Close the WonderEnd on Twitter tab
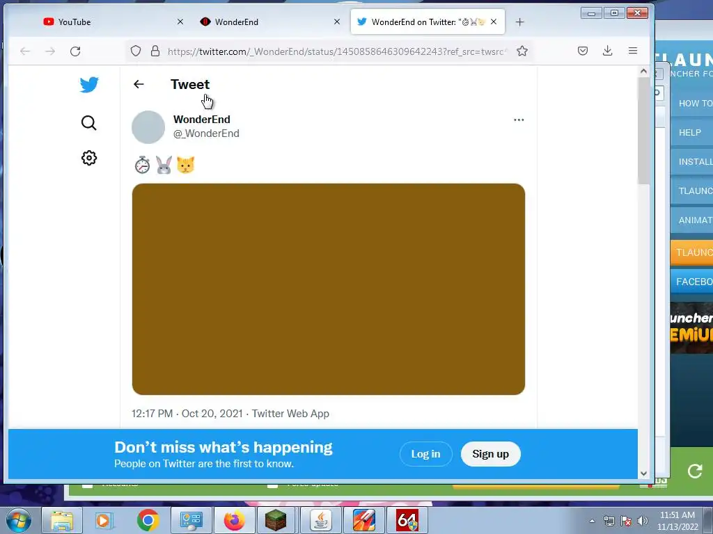713x534 pixels. click(x=494, y=22)
